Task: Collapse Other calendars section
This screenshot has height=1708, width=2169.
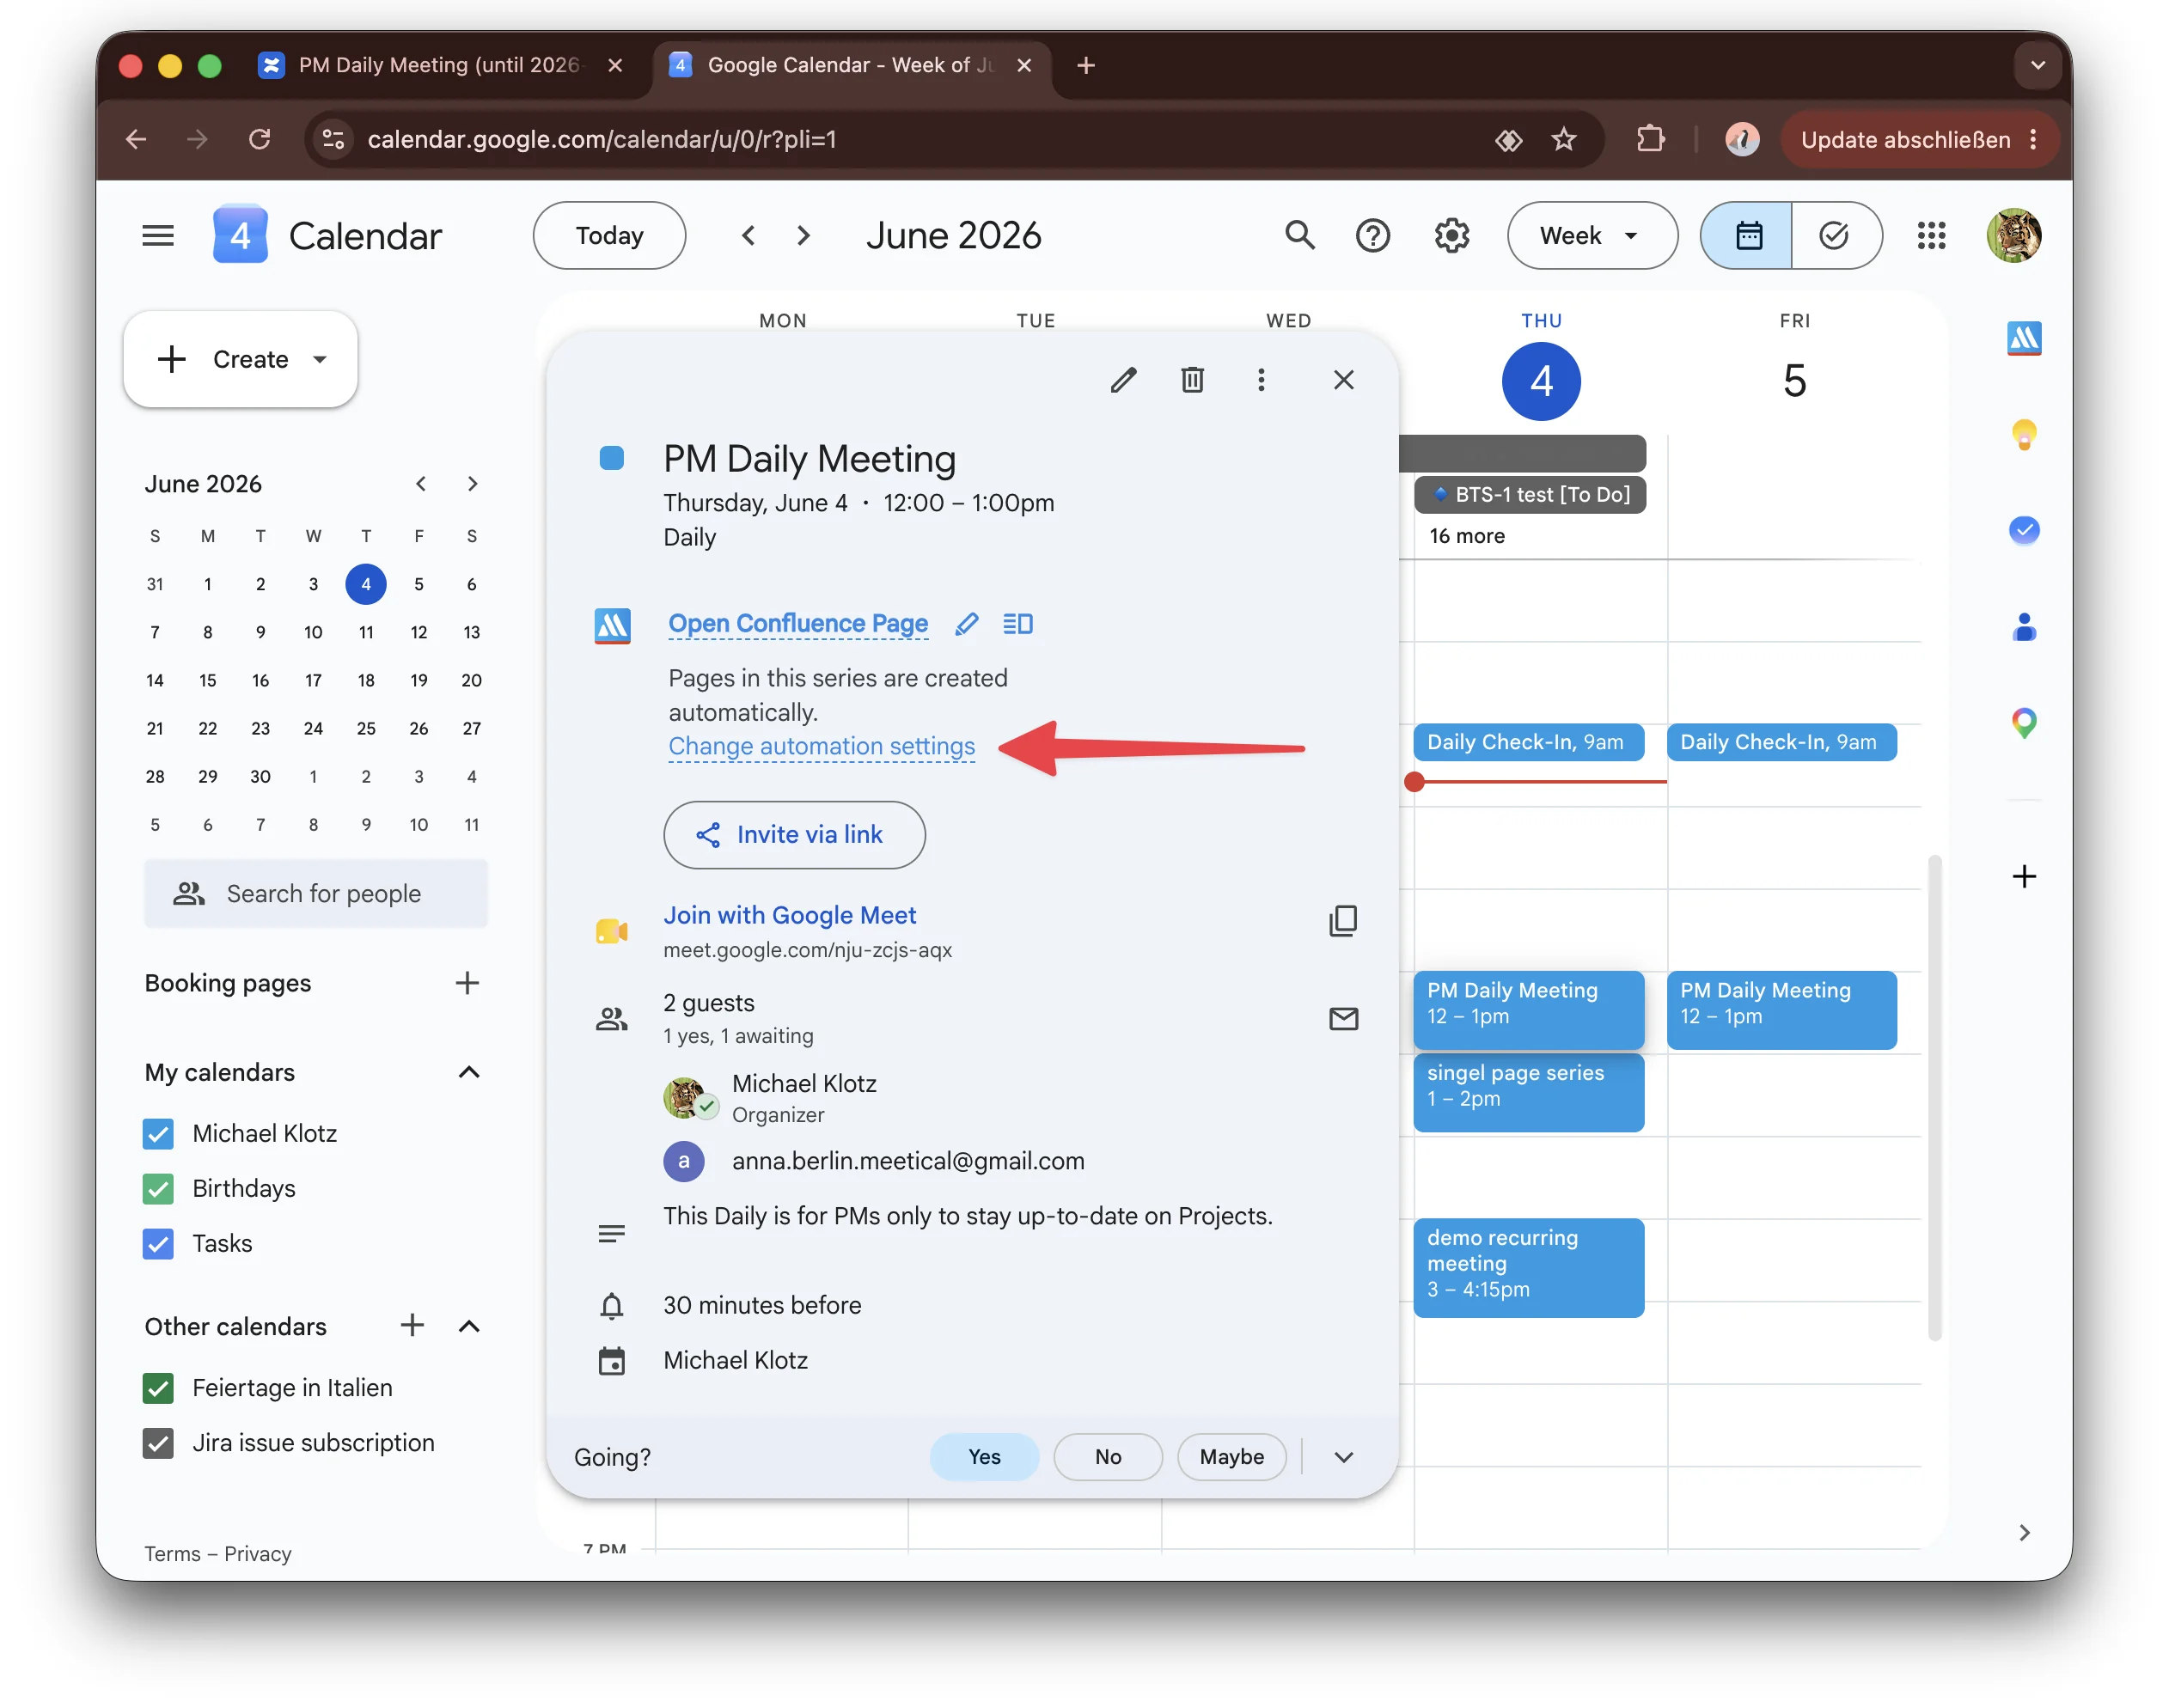Action: tap(469, 1326)
